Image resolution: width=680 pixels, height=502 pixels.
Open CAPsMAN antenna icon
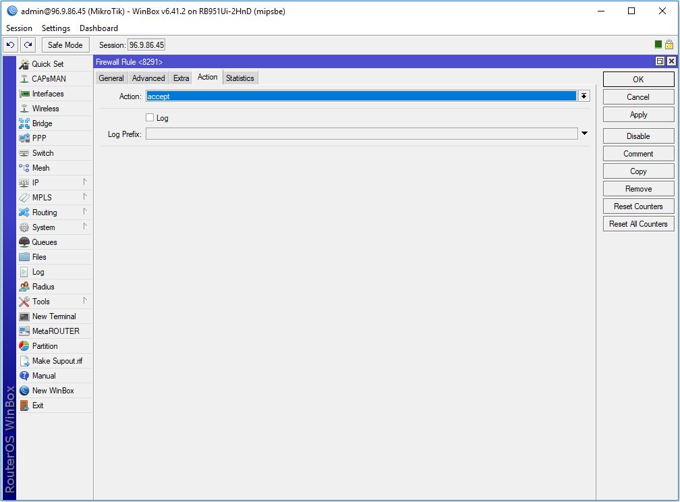tap(24, 79)
